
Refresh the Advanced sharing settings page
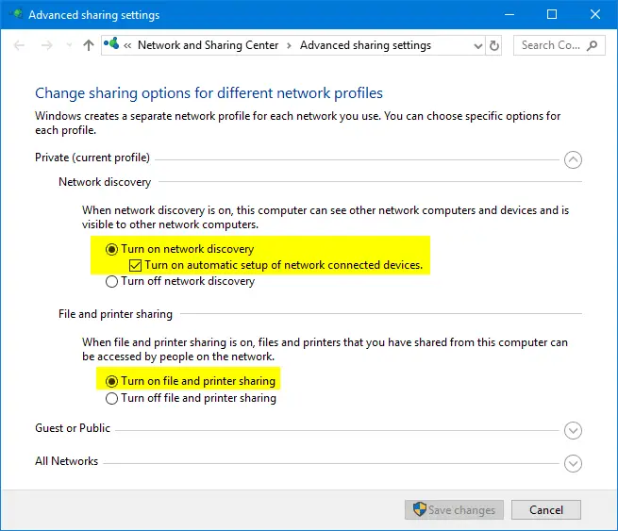coord(493,45)
